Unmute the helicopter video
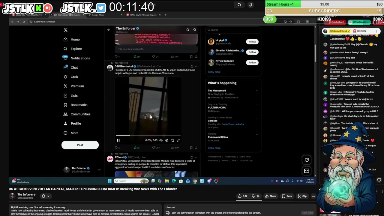 [161, 140]
